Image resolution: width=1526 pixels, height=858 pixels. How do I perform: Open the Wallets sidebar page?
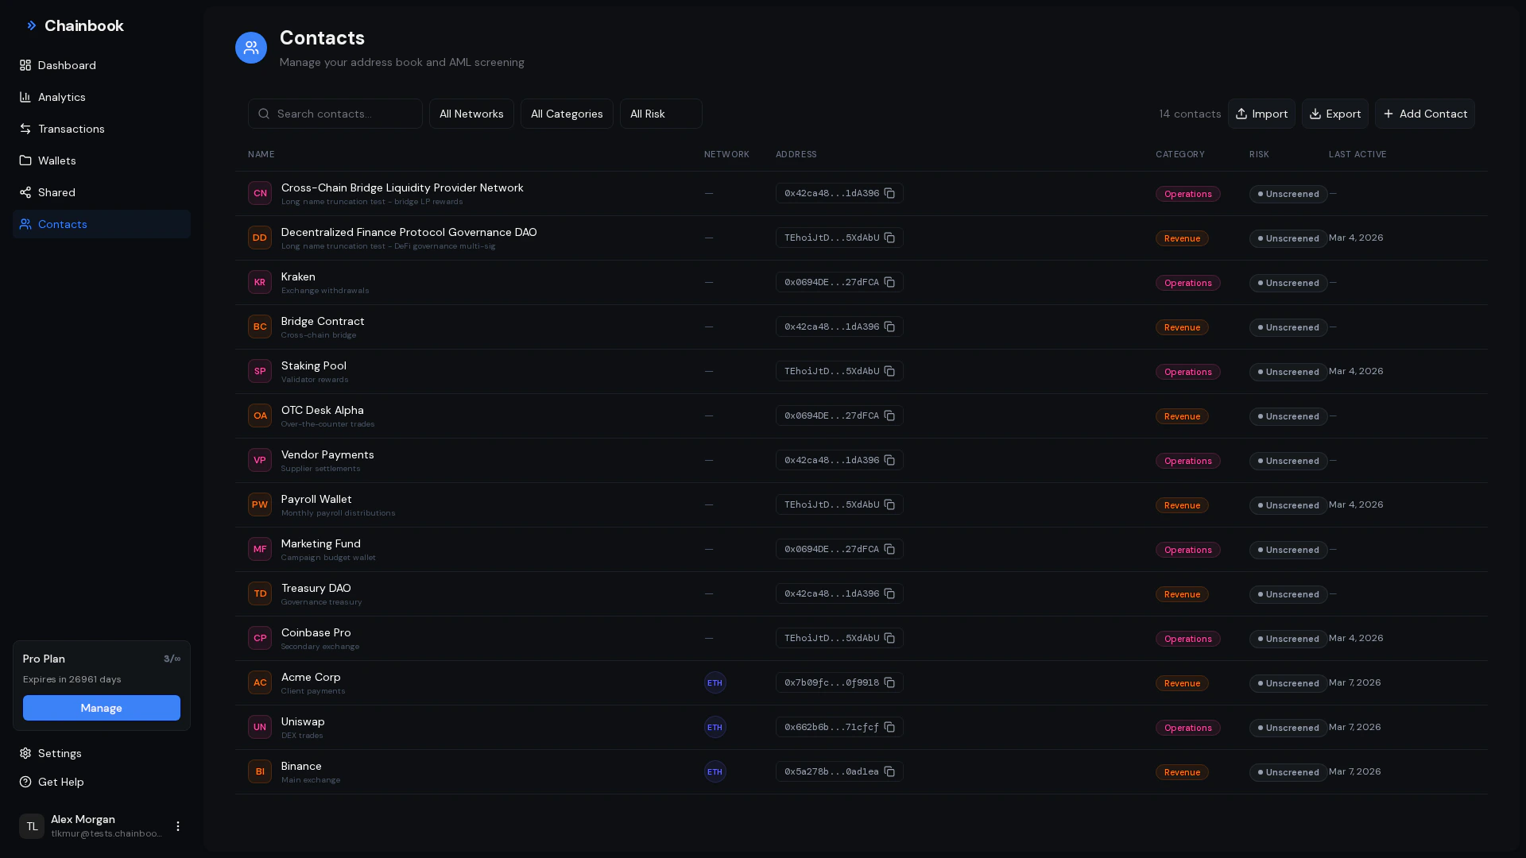[56, 160]
